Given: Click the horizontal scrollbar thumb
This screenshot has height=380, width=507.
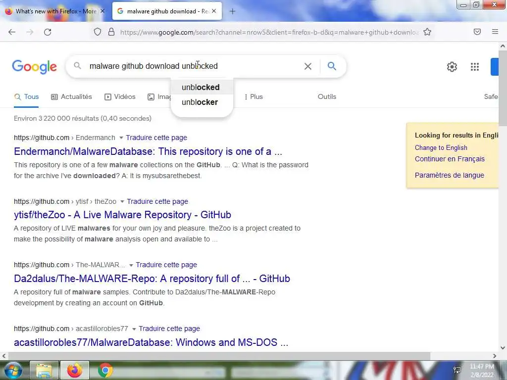Looking at the screenshot, I should coord(218,356).
